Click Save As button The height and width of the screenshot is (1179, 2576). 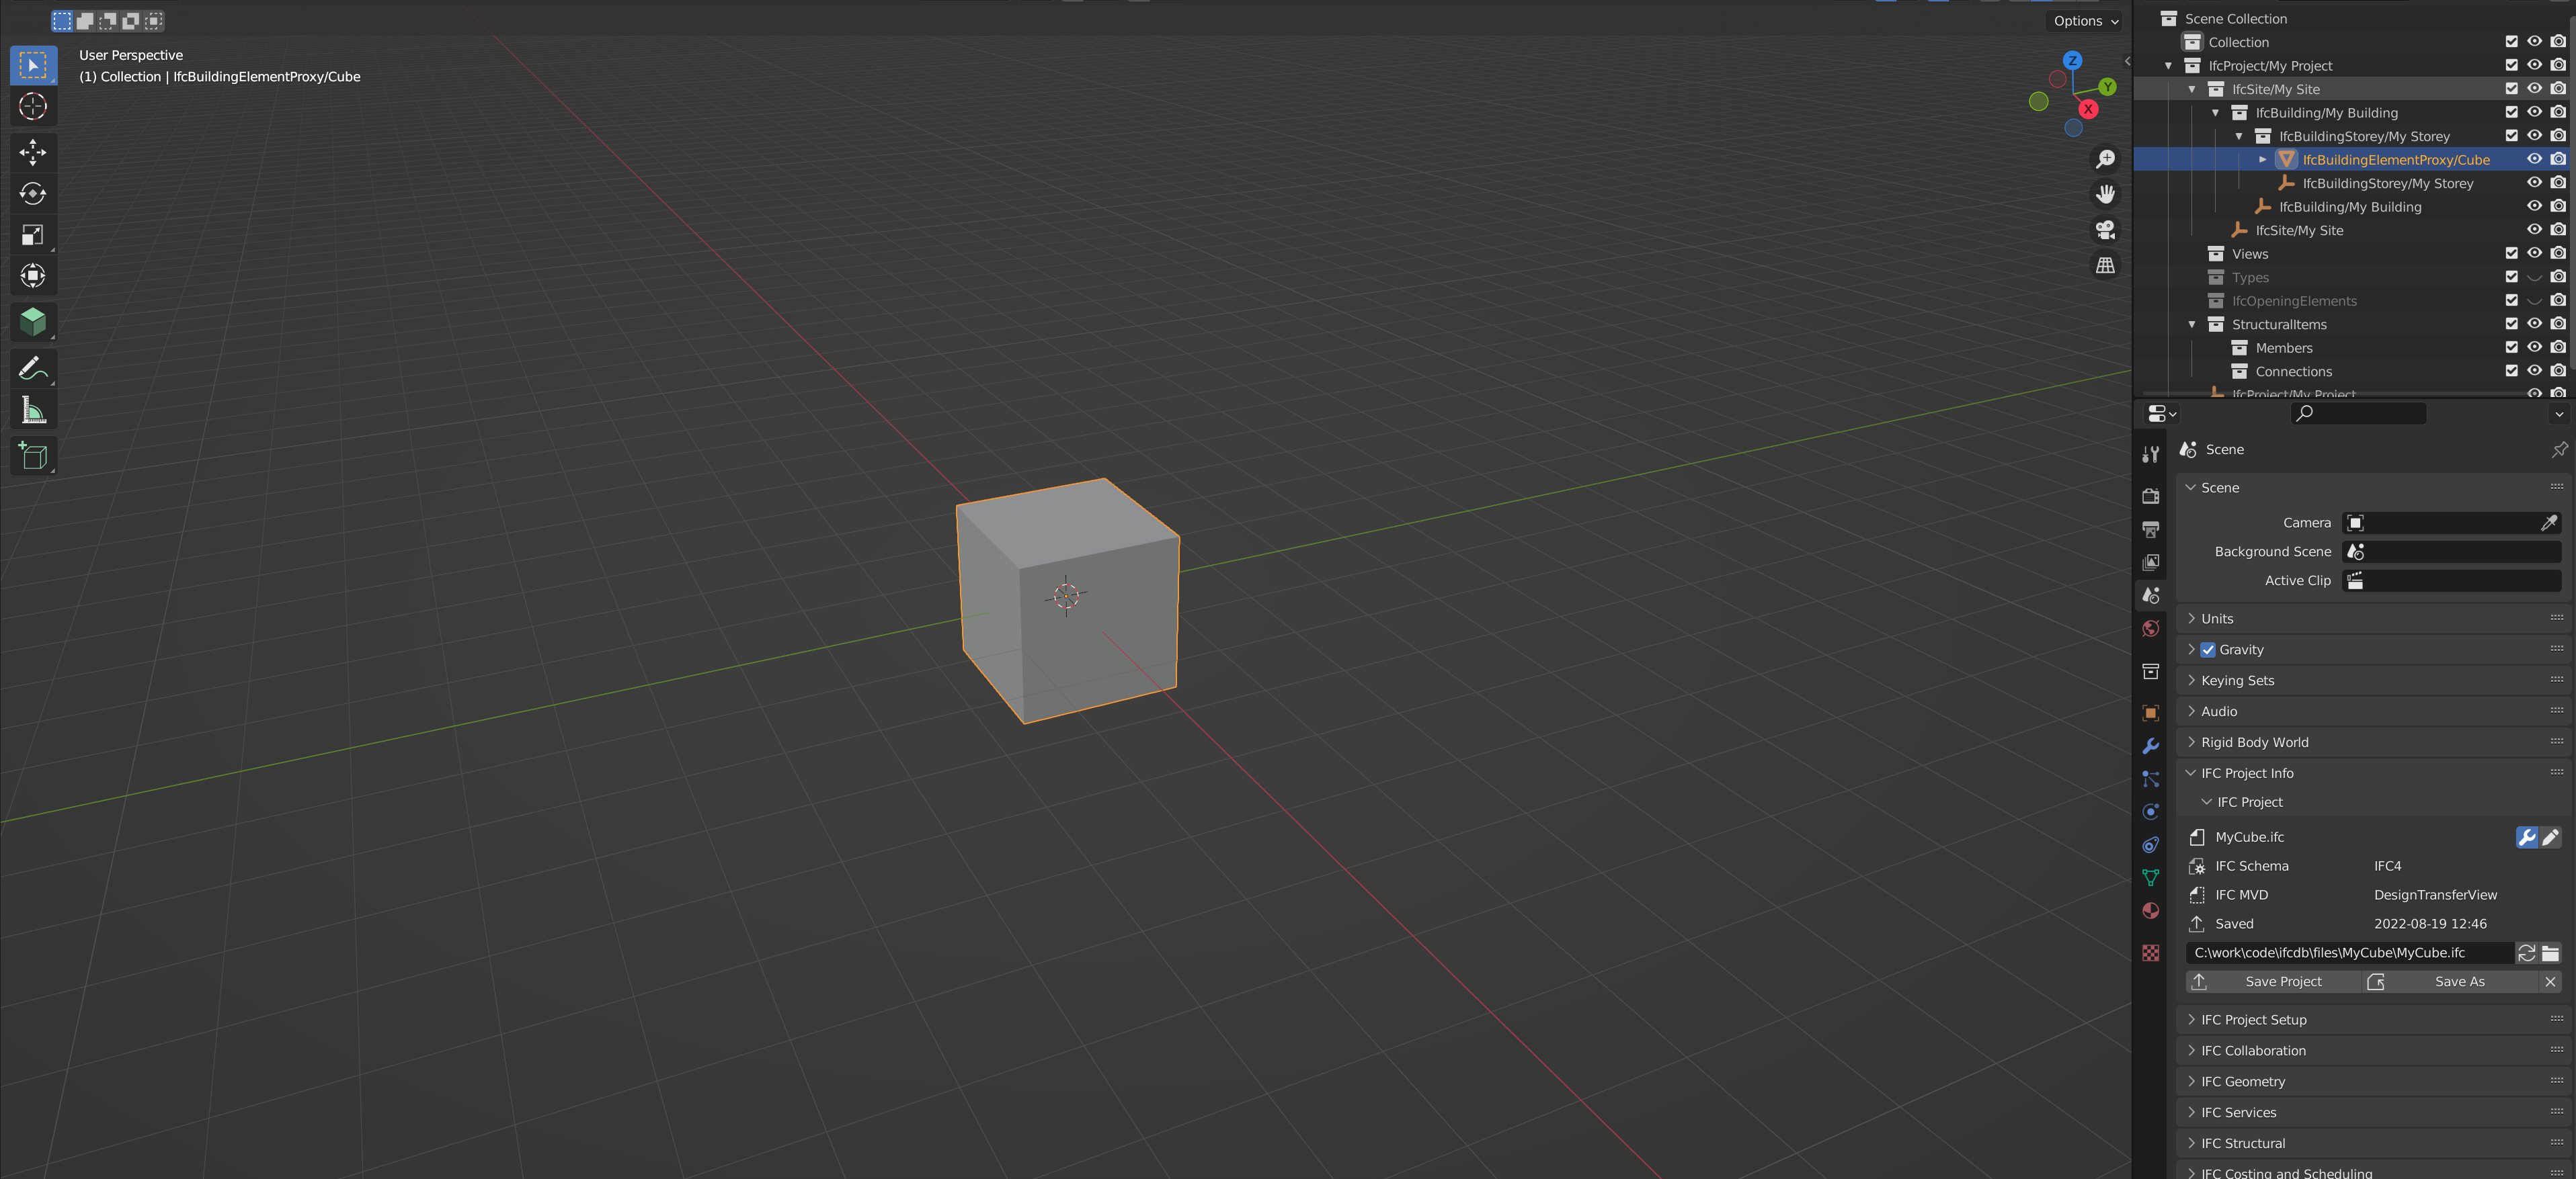(x=2451, y=981)
